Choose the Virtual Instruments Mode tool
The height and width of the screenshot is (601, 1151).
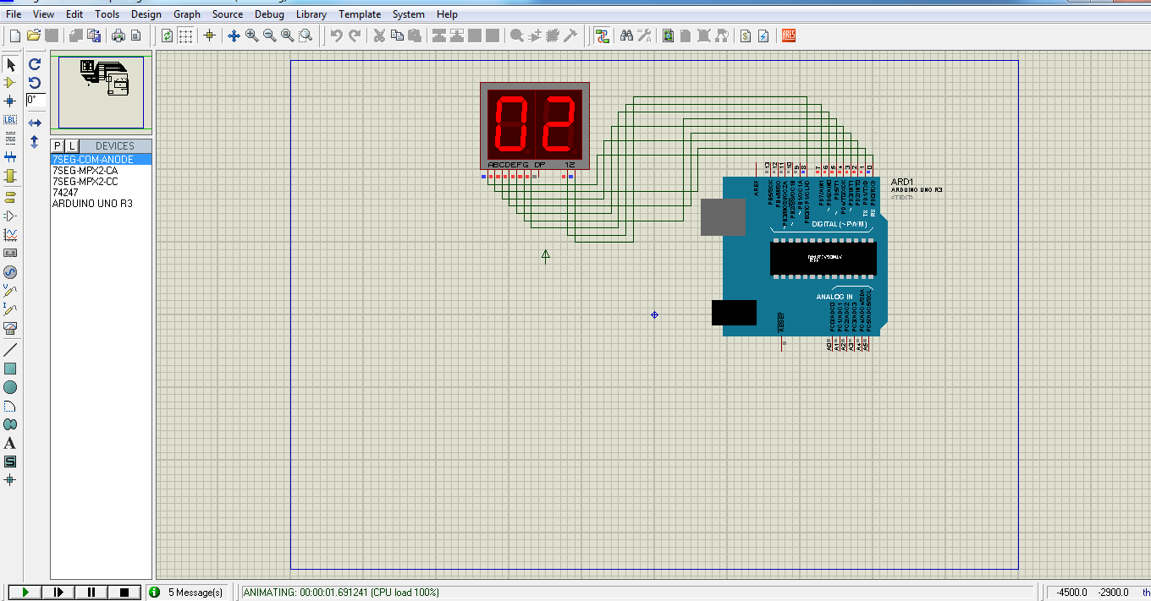[10, 327]
